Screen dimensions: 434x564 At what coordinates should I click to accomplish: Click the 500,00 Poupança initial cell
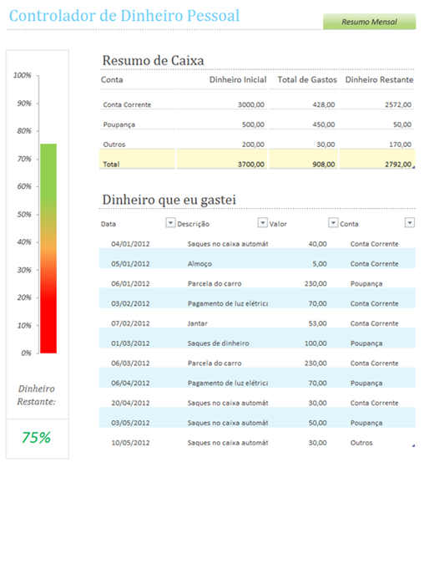[253, 124]
